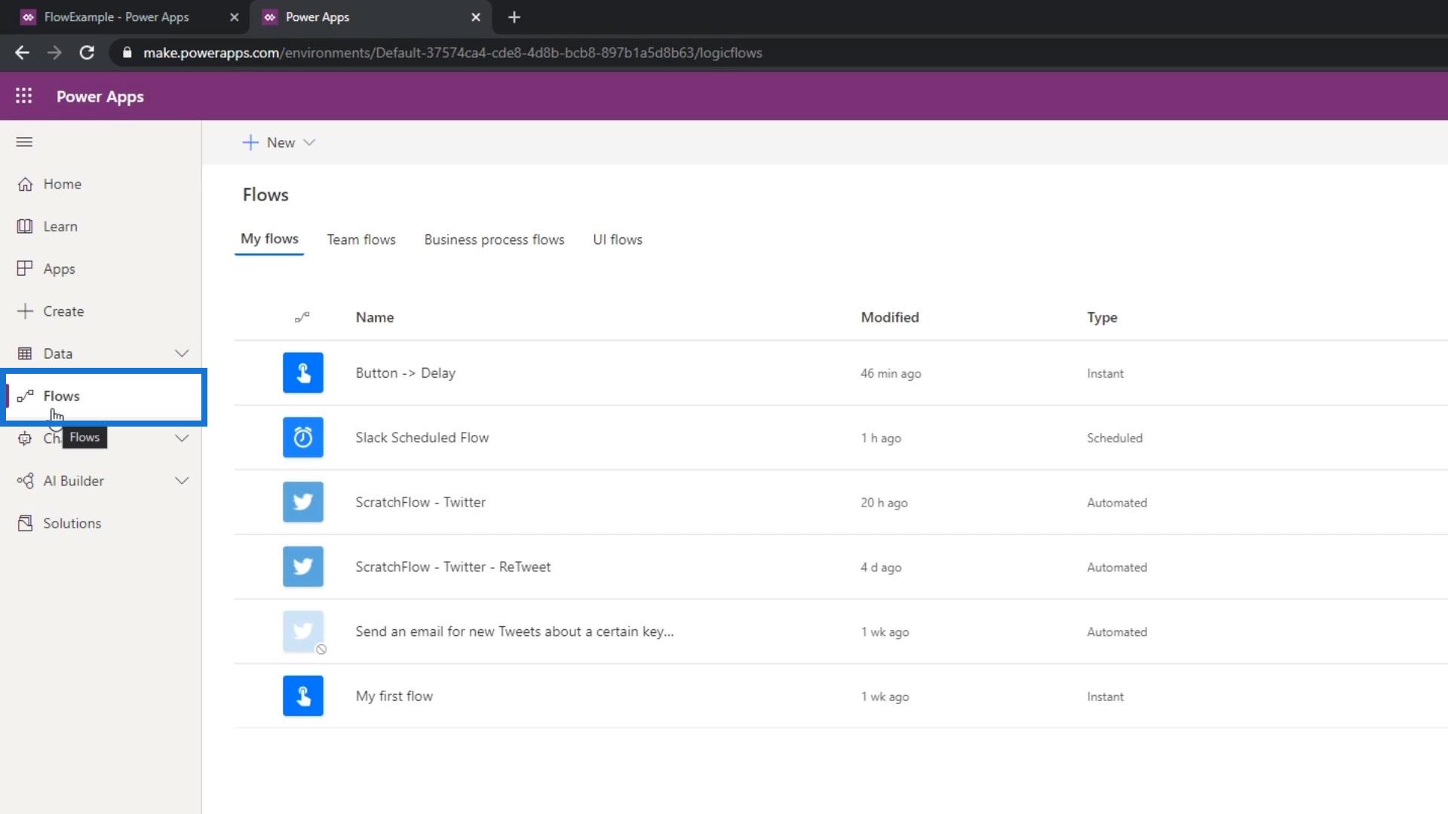Image resolution: width=1448 pixels, height=814 pixels.
Task: Click the Scheduled flow icon for 'Slack Scheduled Flow'
Action: click(303, 437)
